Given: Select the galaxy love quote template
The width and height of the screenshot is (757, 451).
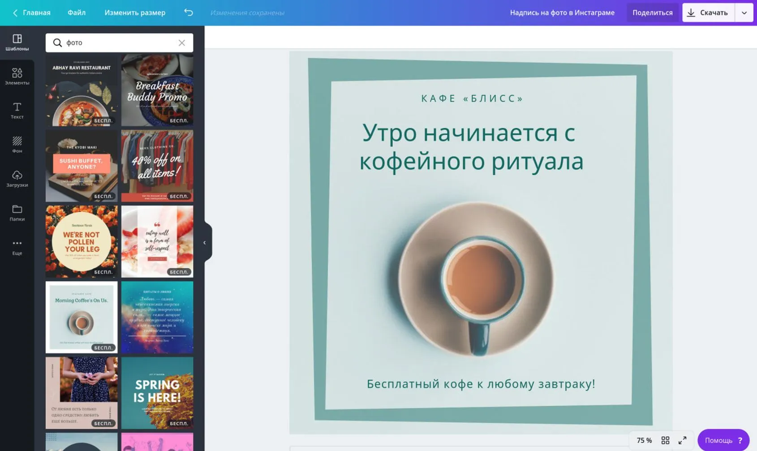Looking at the screenshot, I should click(x=157, y=317).
